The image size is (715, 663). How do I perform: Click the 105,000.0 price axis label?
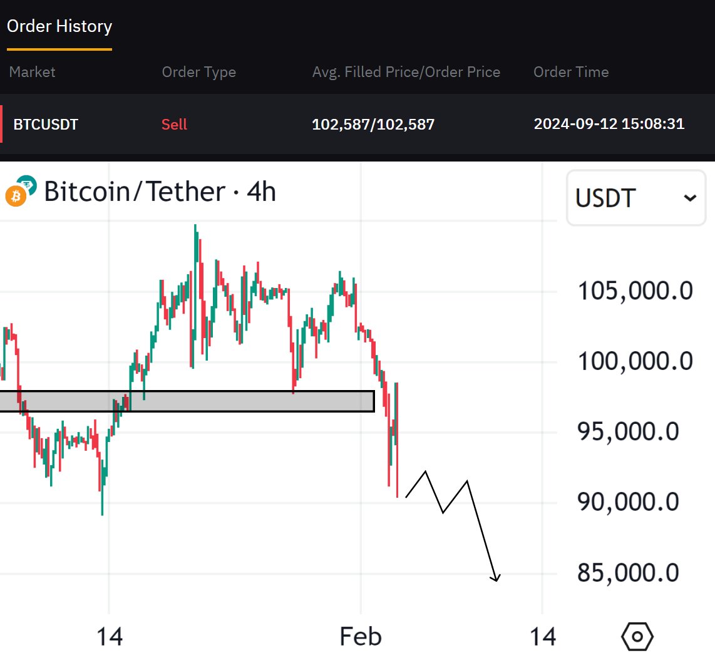[x=635, y=290]
